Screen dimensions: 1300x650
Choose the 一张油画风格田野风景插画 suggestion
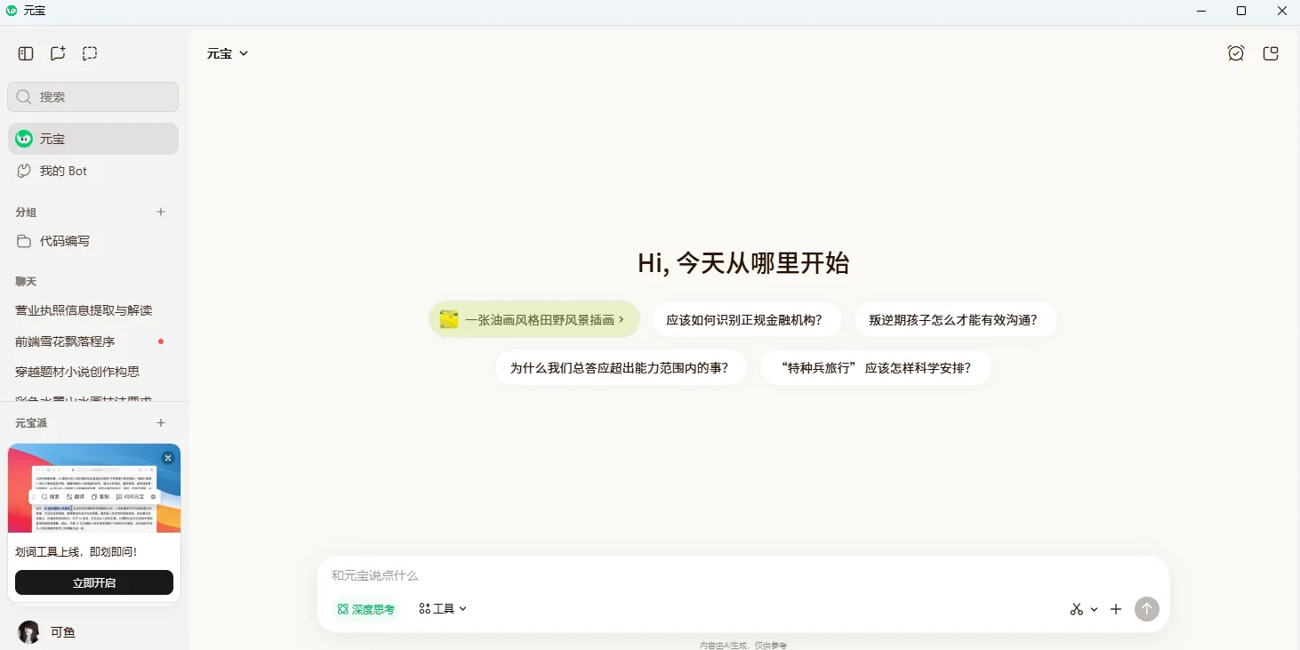pyautogui.click(x=534, y=319)
